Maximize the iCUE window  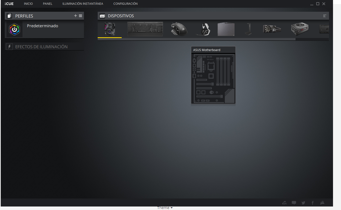tap(318, 4)
